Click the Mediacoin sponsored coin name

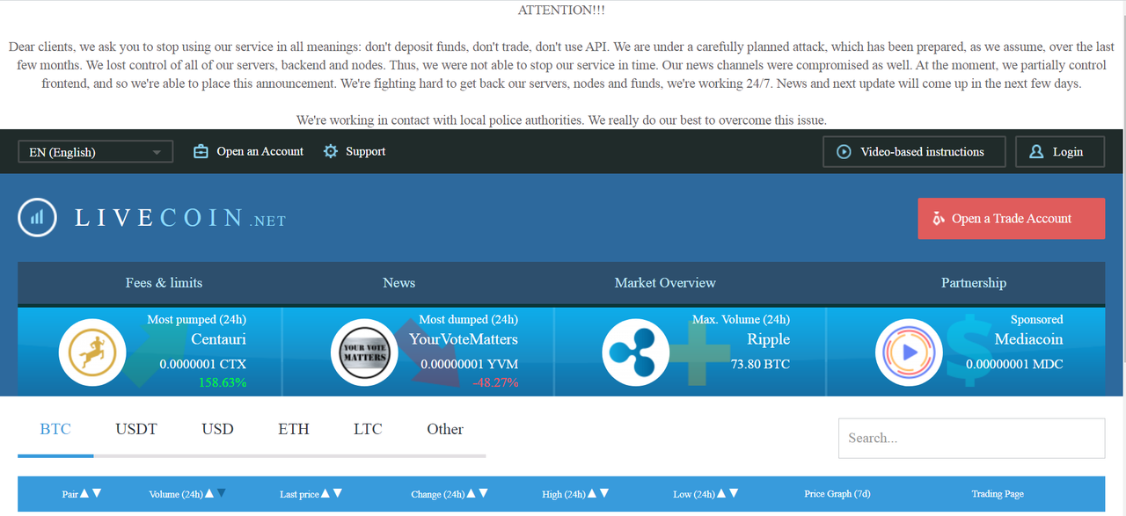coord(1028,339)
